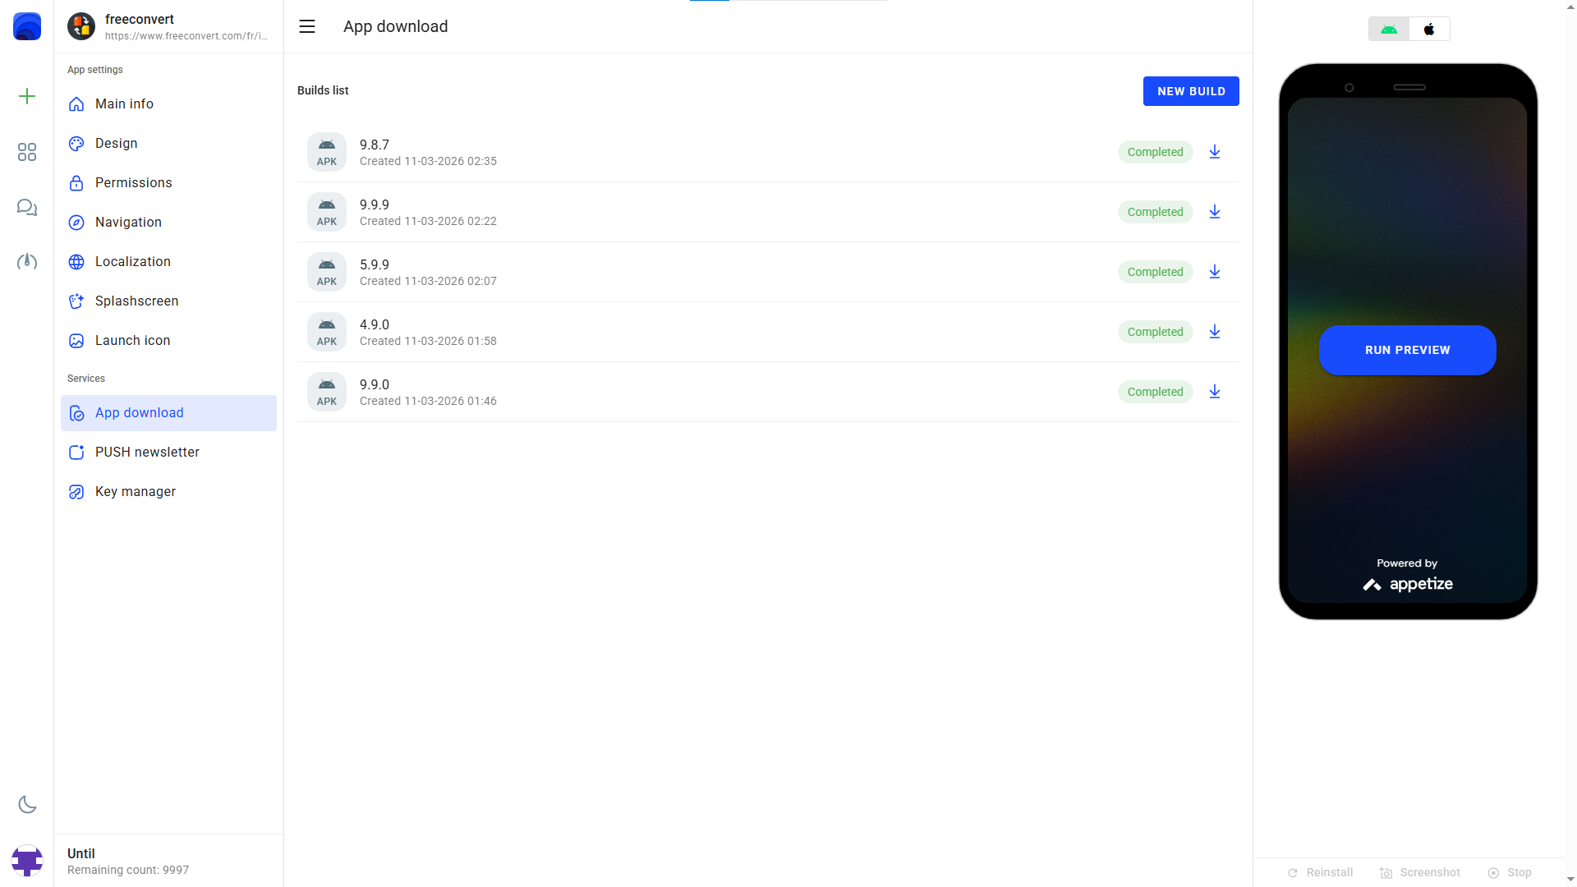Click the camera icon next to Screenshot
Screen dimensions: 1577x887
1386,872
